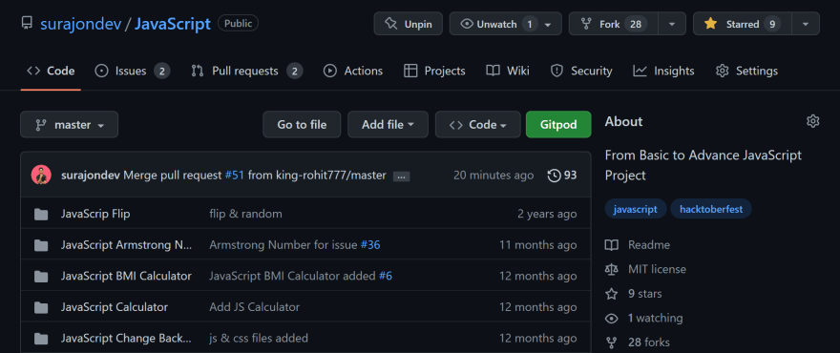Edit About details with the gear icon
This screenshot has height=353, width=840.
tap(812, 121)
